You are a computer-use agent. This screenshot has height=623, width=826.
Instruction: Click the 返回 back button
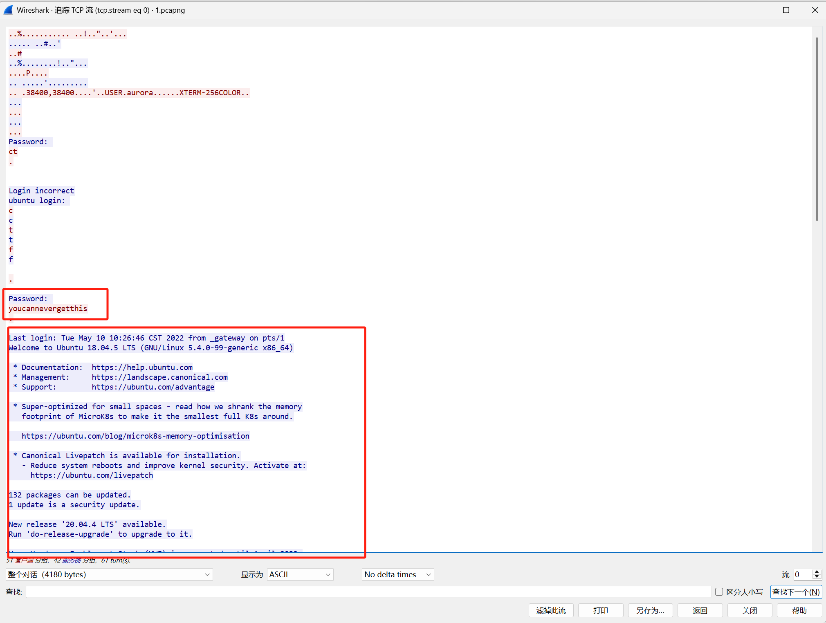click(x=700, y=610)
